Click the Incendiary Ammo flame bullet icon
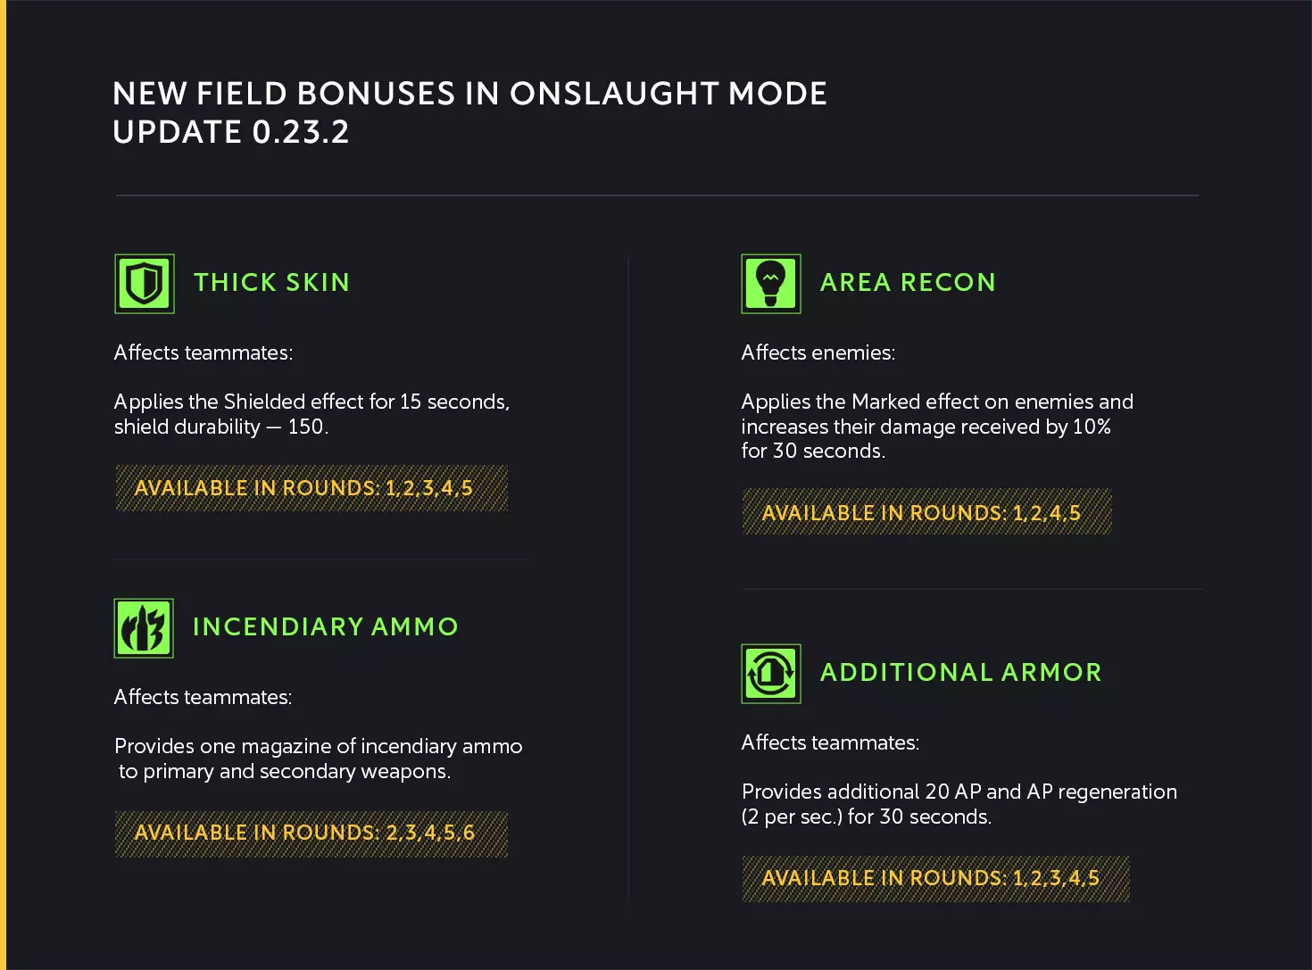 click(144, 628)
